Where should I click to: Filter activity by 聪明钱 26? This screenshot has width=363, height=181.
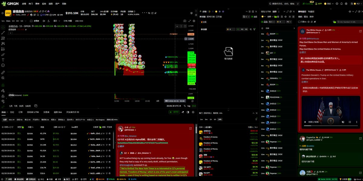tap(45, 120)
